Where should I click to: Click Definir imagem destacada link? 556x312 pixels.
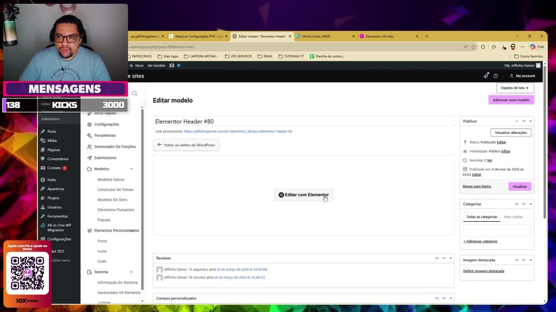(483, 271)
